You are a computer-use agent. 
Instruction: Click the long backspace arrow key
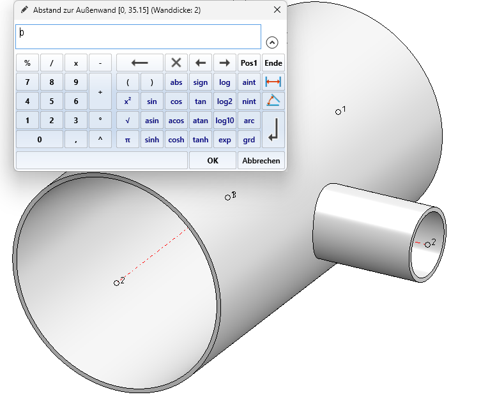[x=140, y=63]
